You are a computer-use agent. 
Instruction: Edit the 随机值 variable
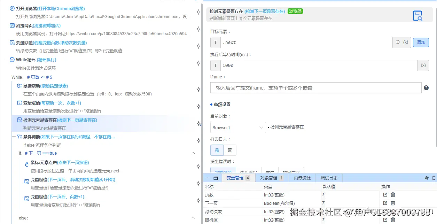(385, 220)
